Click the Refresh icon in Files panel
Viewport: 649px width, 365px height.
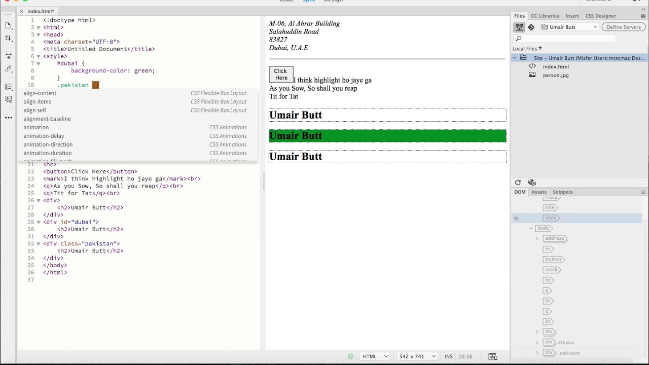point(518,182)
